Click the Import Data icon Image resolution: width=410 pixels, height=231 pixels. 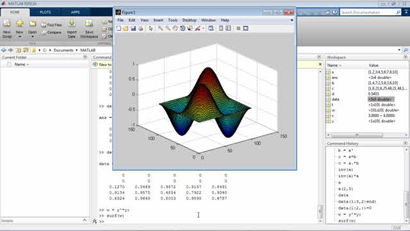point(72,29)
